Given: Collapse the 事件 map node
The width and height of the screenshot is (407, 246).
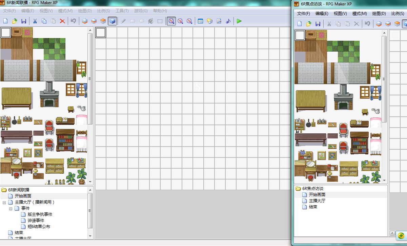Looking at the screenshot, I should (11, 208).
